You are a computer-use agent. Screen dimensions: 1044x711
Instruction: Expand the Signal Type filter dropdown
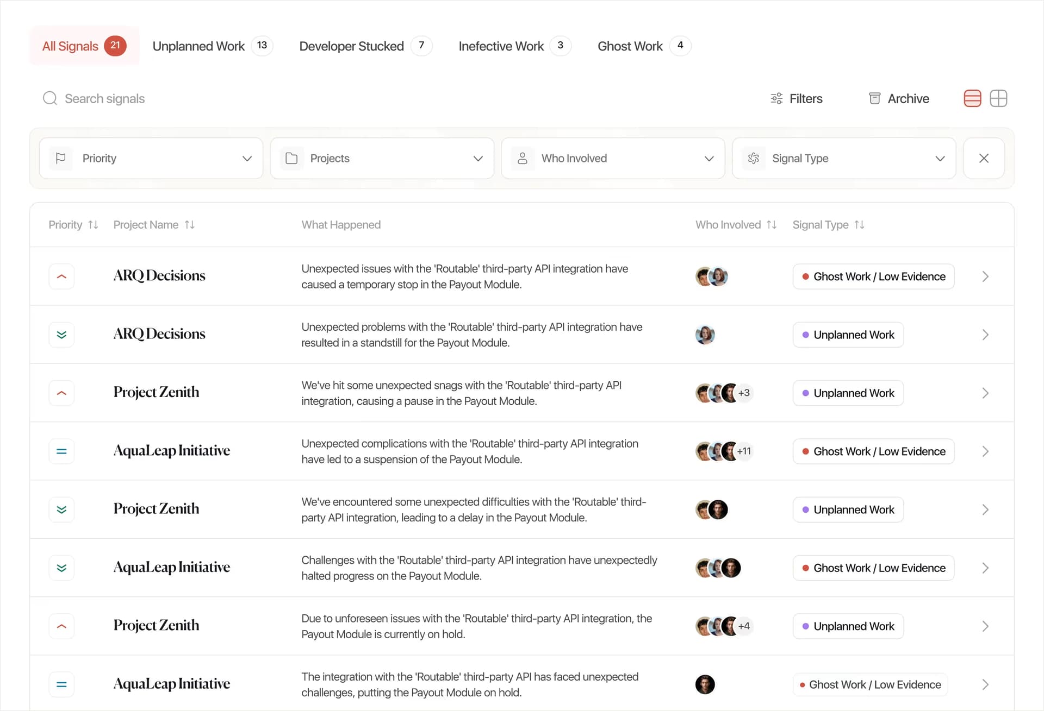pyautogui.click(x=844, y=158)
